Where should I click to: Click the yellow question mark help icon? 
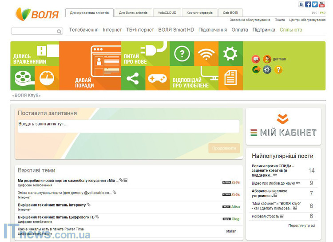278,69
